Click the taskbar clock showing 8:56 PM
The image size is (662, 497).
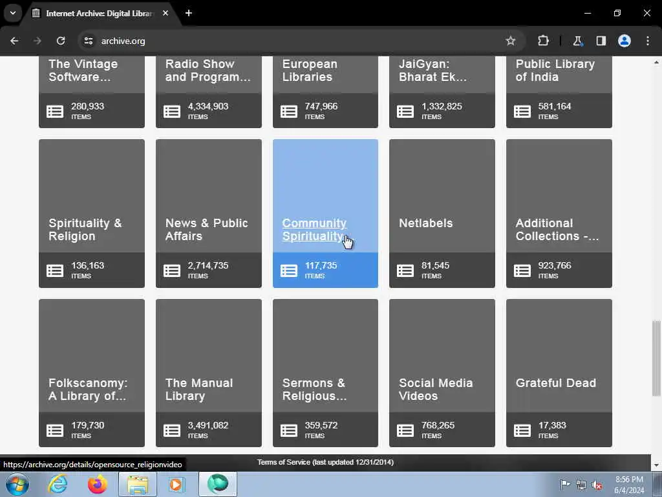click(629, 485)
